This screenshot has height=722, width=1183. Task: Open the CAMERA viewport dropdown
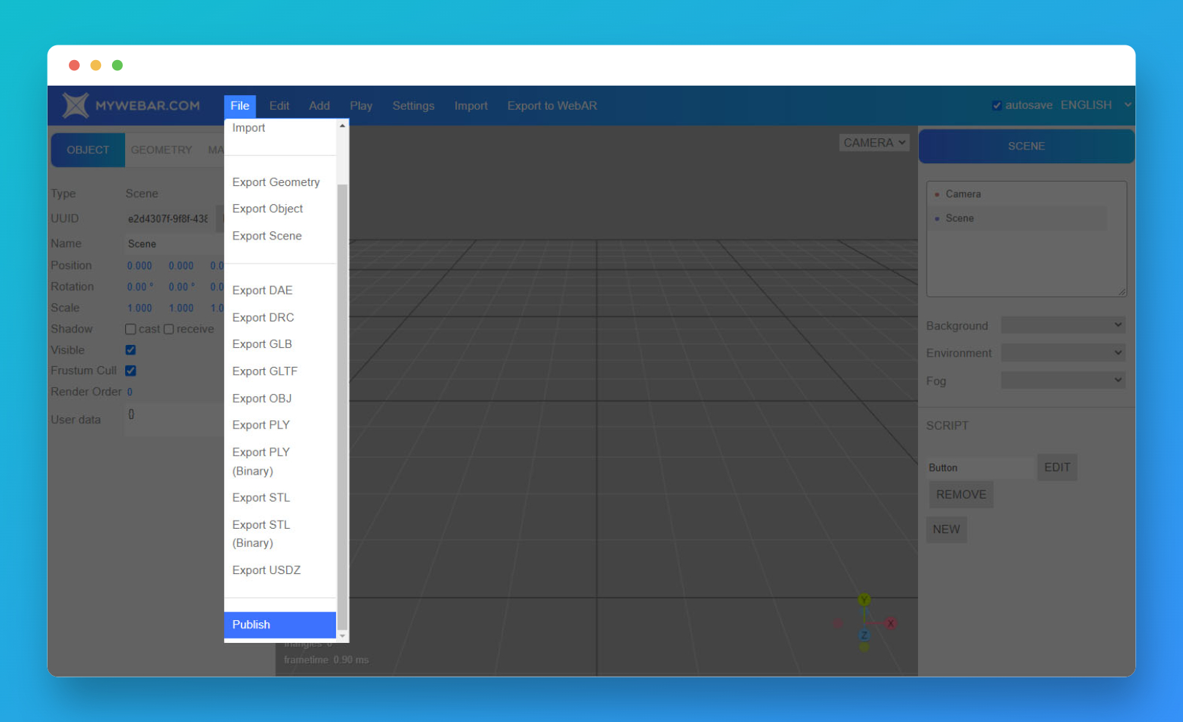coord(873,142)
